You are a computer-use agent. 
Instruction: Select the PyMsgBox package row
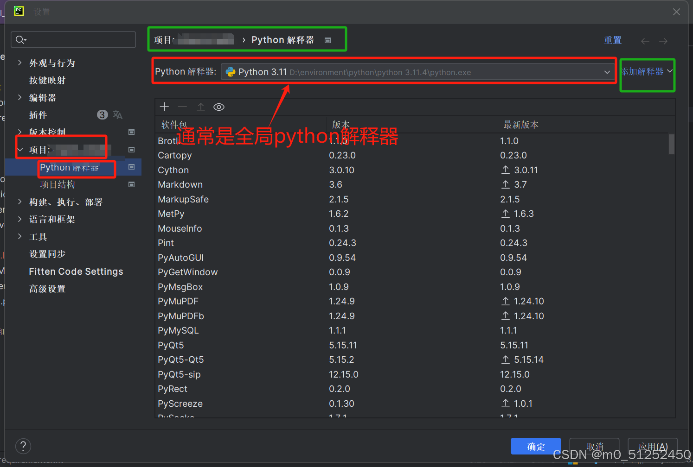click(x=412, y=287)
